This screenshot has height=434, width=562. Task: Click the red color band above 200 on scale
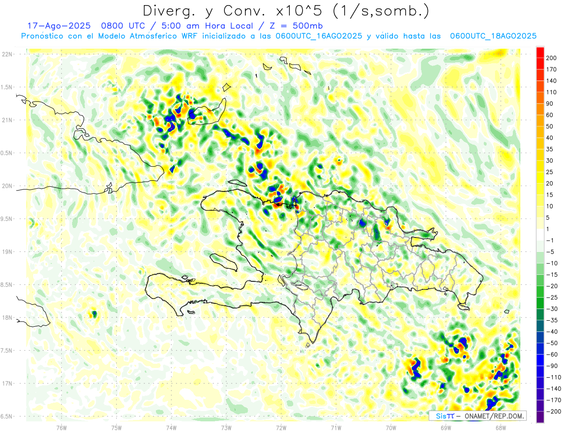pyautogui.click(x=540, y=52)
